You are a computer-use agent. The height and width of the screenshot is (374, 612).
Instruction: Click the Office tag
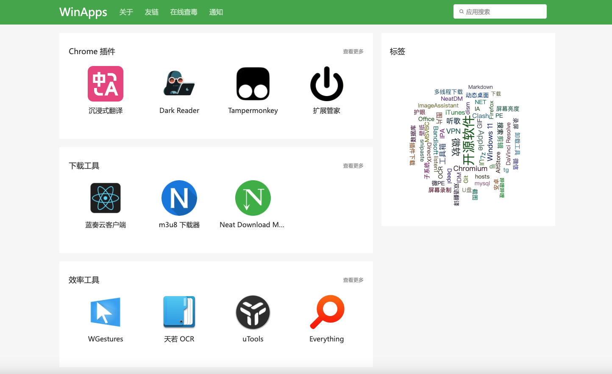click(x=426, y=119)
